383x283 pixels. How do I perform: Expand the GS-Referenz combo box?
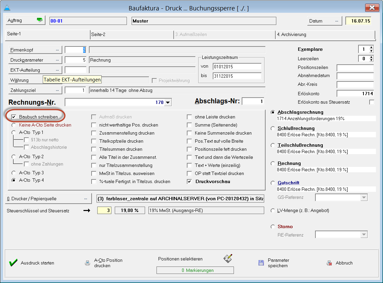pyautogui.click(x=363, y=198)
